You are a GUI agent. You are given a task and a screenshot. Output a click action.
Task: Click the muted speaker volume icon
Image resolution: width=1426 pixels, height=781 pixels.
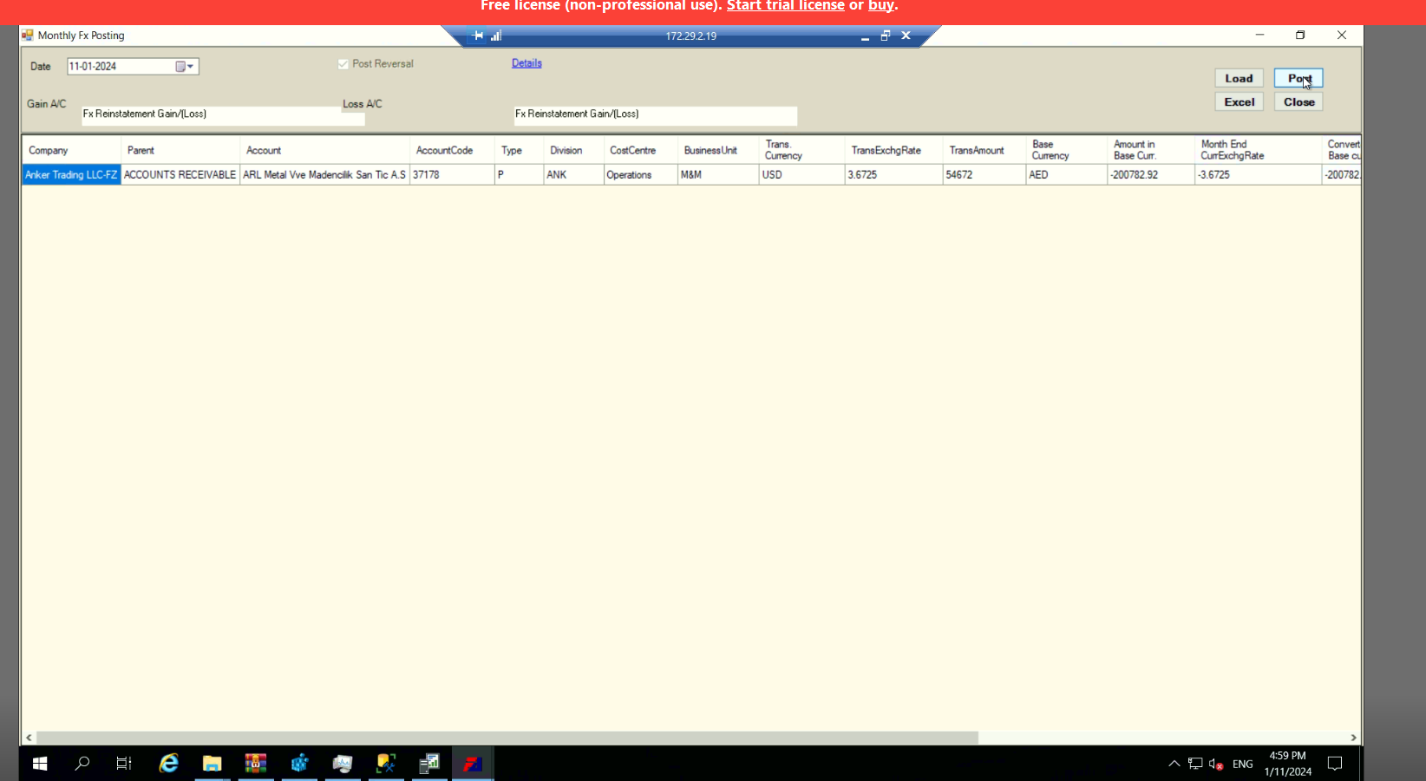(1215, 764)
